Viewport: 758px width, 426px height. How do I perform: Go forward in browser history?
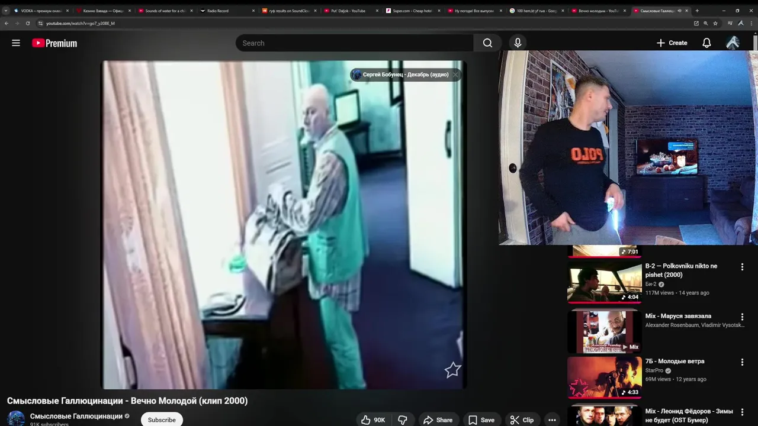(17, 23)
